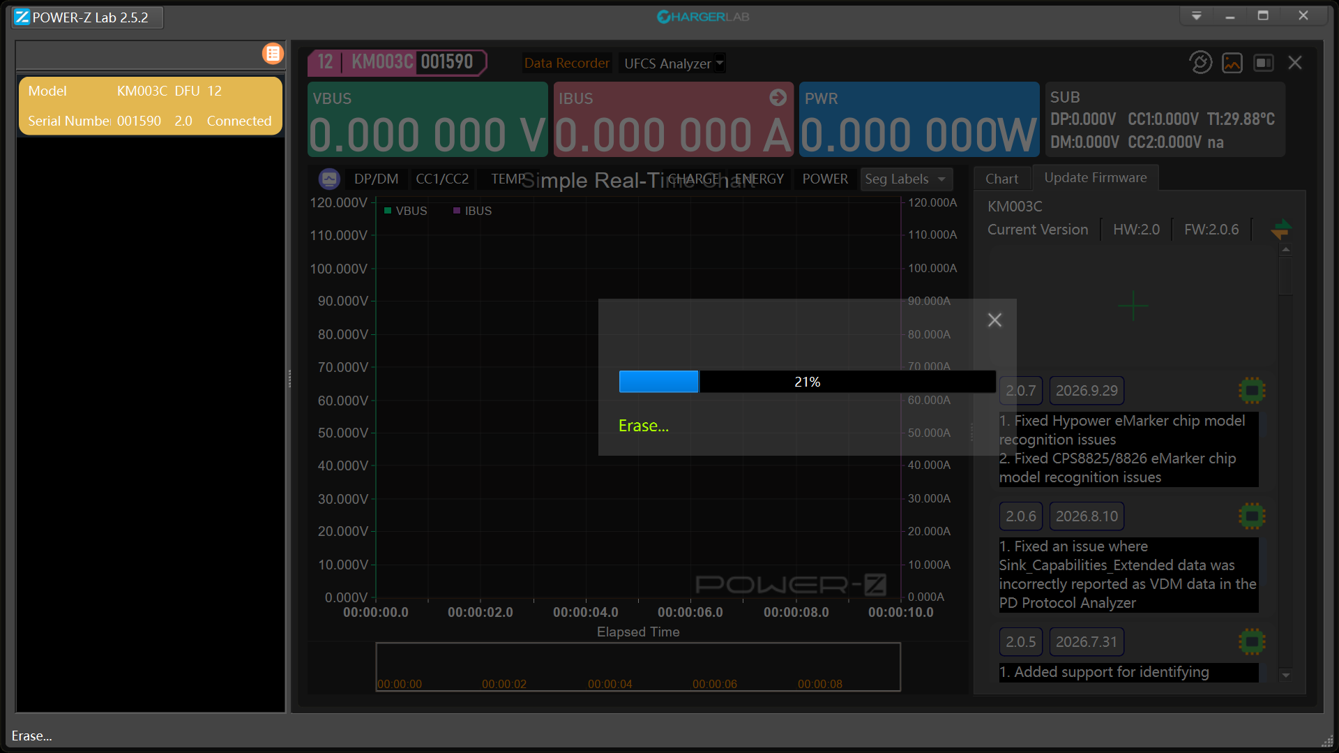This screenshot has height=753, width=1339.
Task: Click the chip icon for firmware 2.0.7
Action: pos(1252,391)
